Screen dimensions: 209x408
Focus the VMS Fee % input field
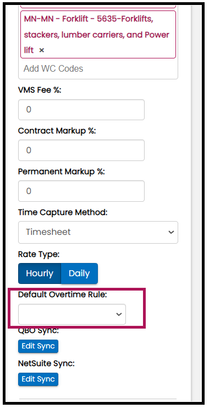[81, 110]
